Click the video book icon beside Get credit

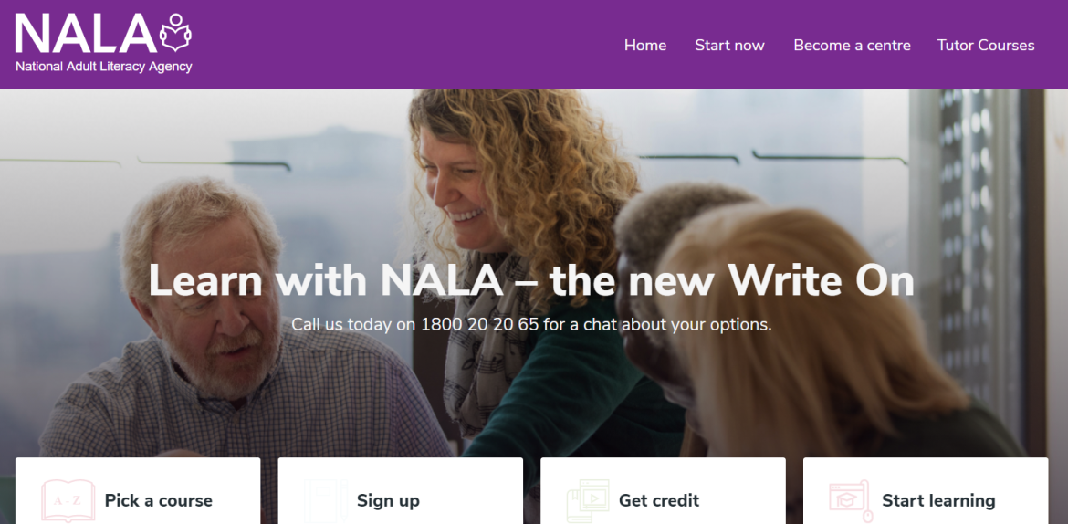point(588,501)
